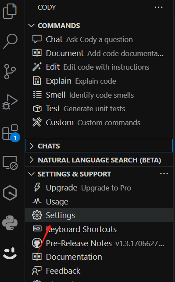Click the Documentation book icon
Image resolution: width=175 pixels, height=282 pixels.
tap(37, 257)
